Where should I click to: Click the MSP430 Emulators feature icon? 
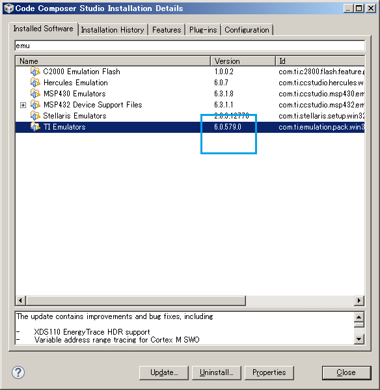click(x=35, y=94)
